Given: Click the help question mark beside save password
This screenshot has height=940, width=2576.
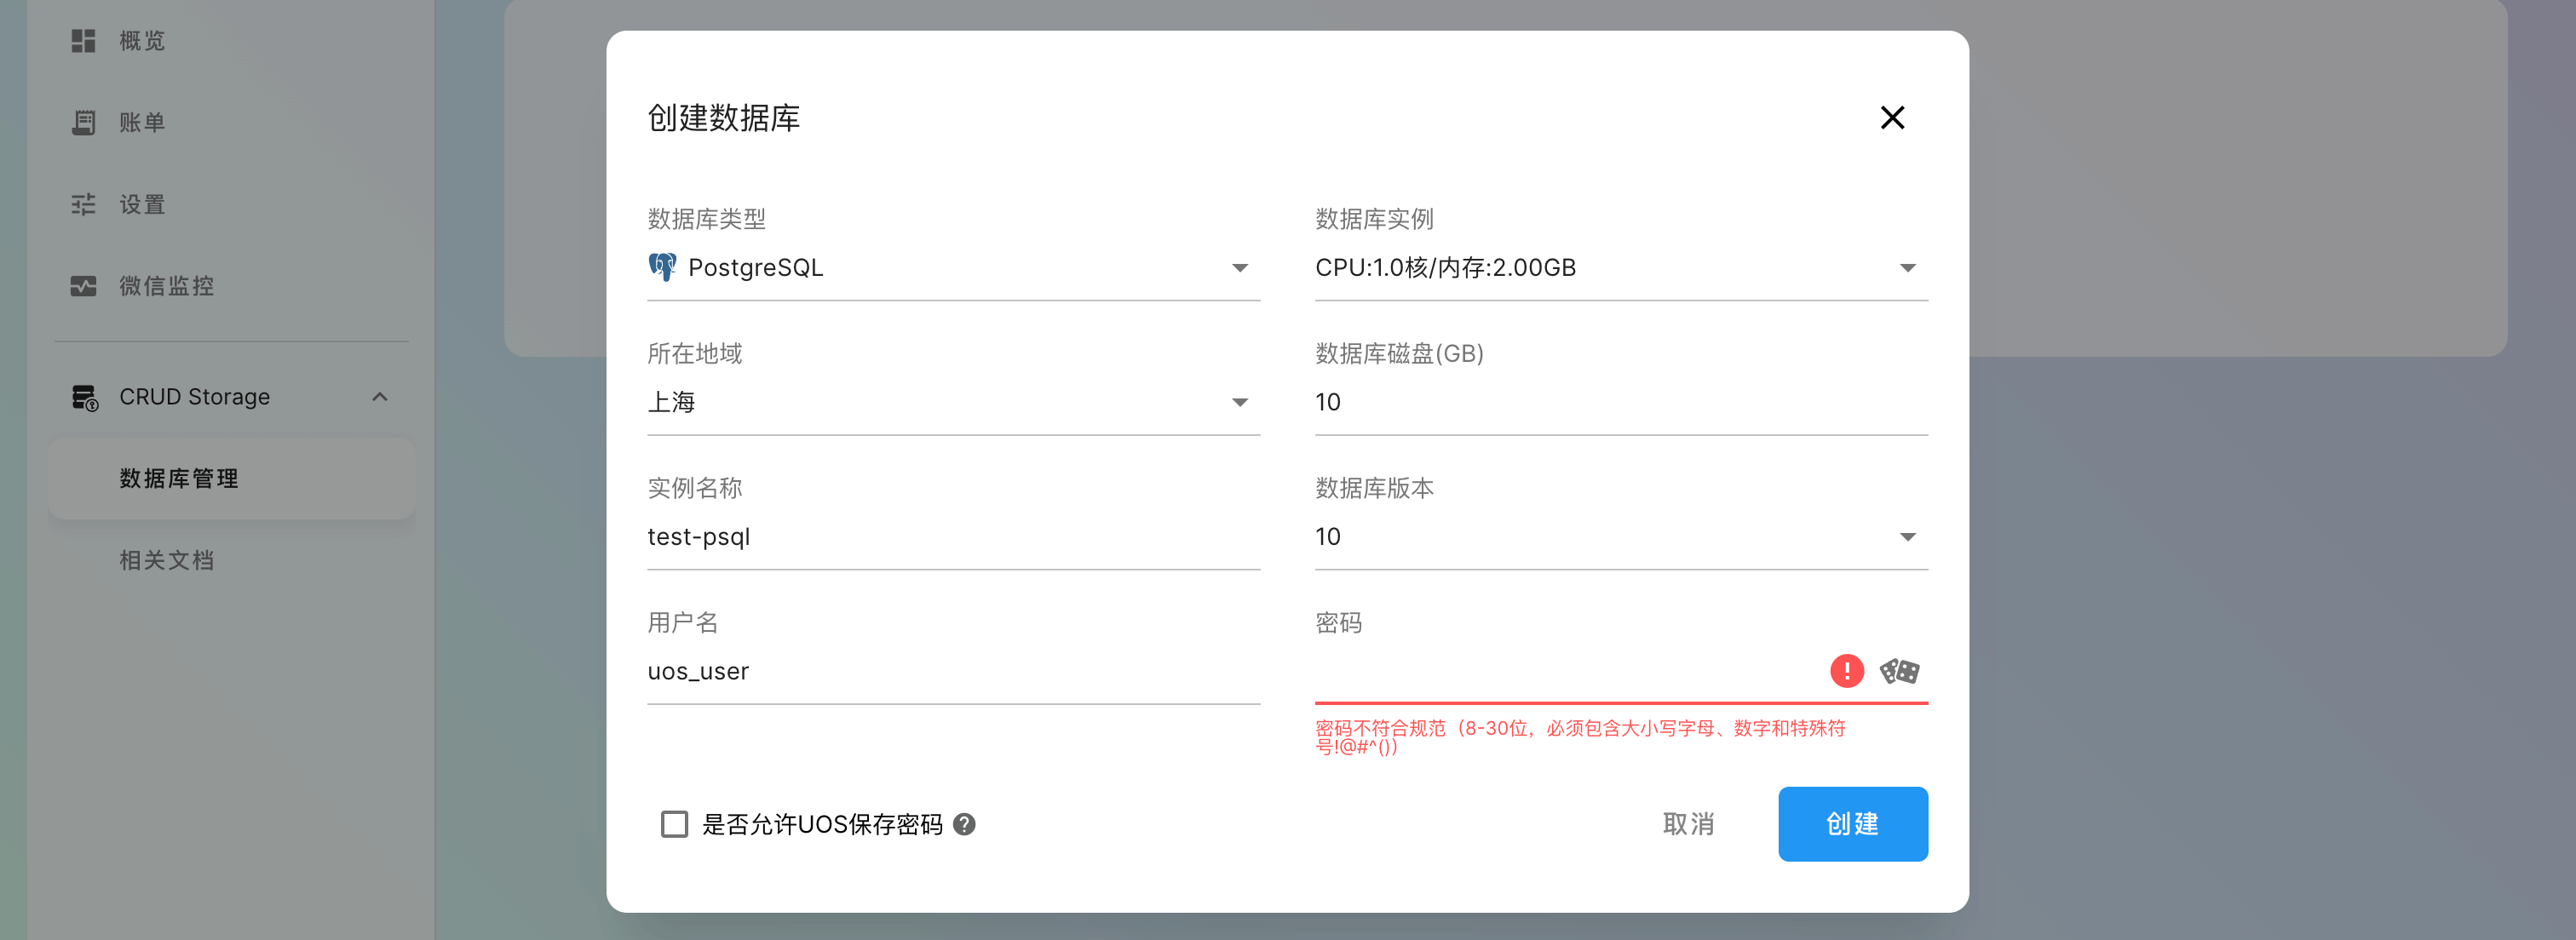Looking at the screenshot, I should (x=964, y=824).
